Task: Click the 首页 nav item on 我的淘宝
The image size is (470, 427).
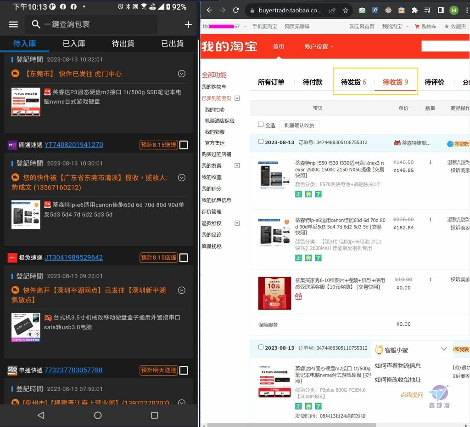Action: coord(279,46)
